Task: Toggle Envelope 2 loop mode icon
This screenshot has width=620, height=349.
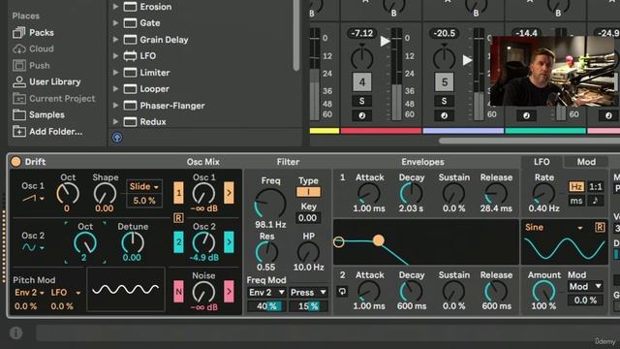Action: tap(342, 292)
